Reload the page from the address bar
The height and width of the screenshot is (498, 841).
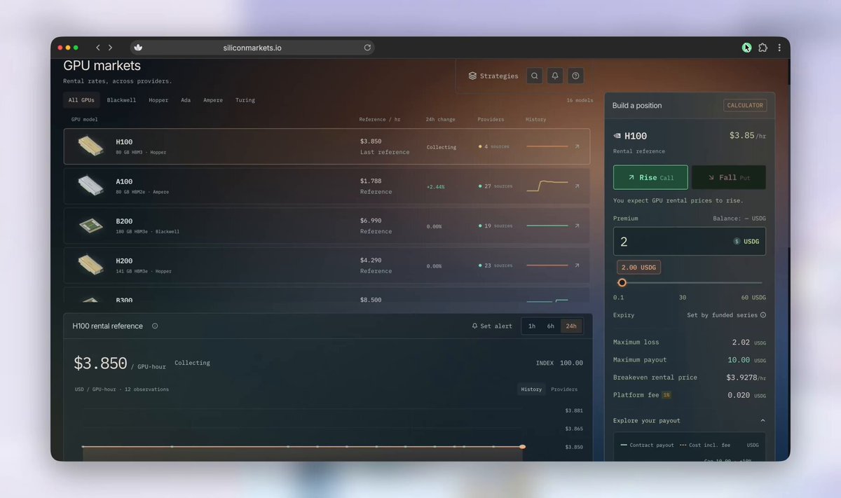click(x=367, y=48)
